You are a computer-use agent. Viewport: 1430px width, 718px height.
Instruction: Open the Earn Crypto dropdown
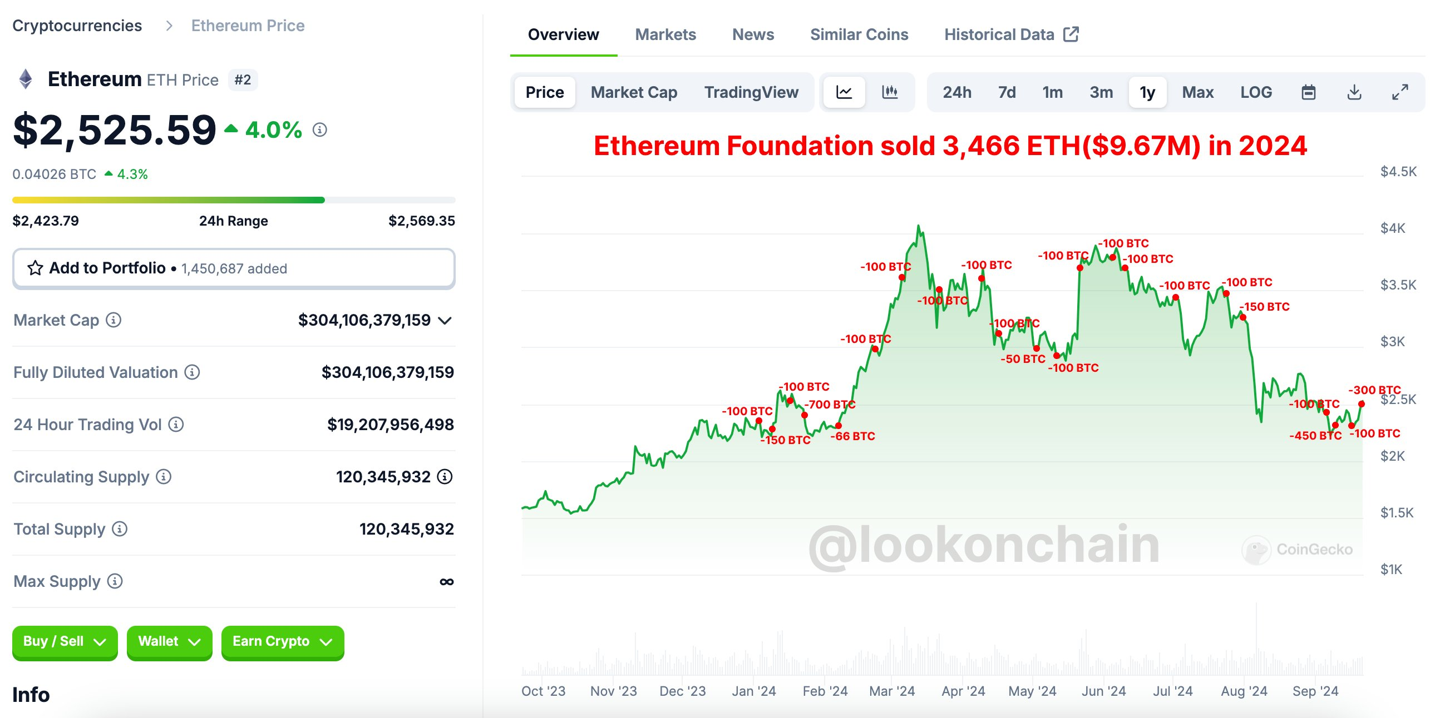pyautogui.click(x=282, y=642)
